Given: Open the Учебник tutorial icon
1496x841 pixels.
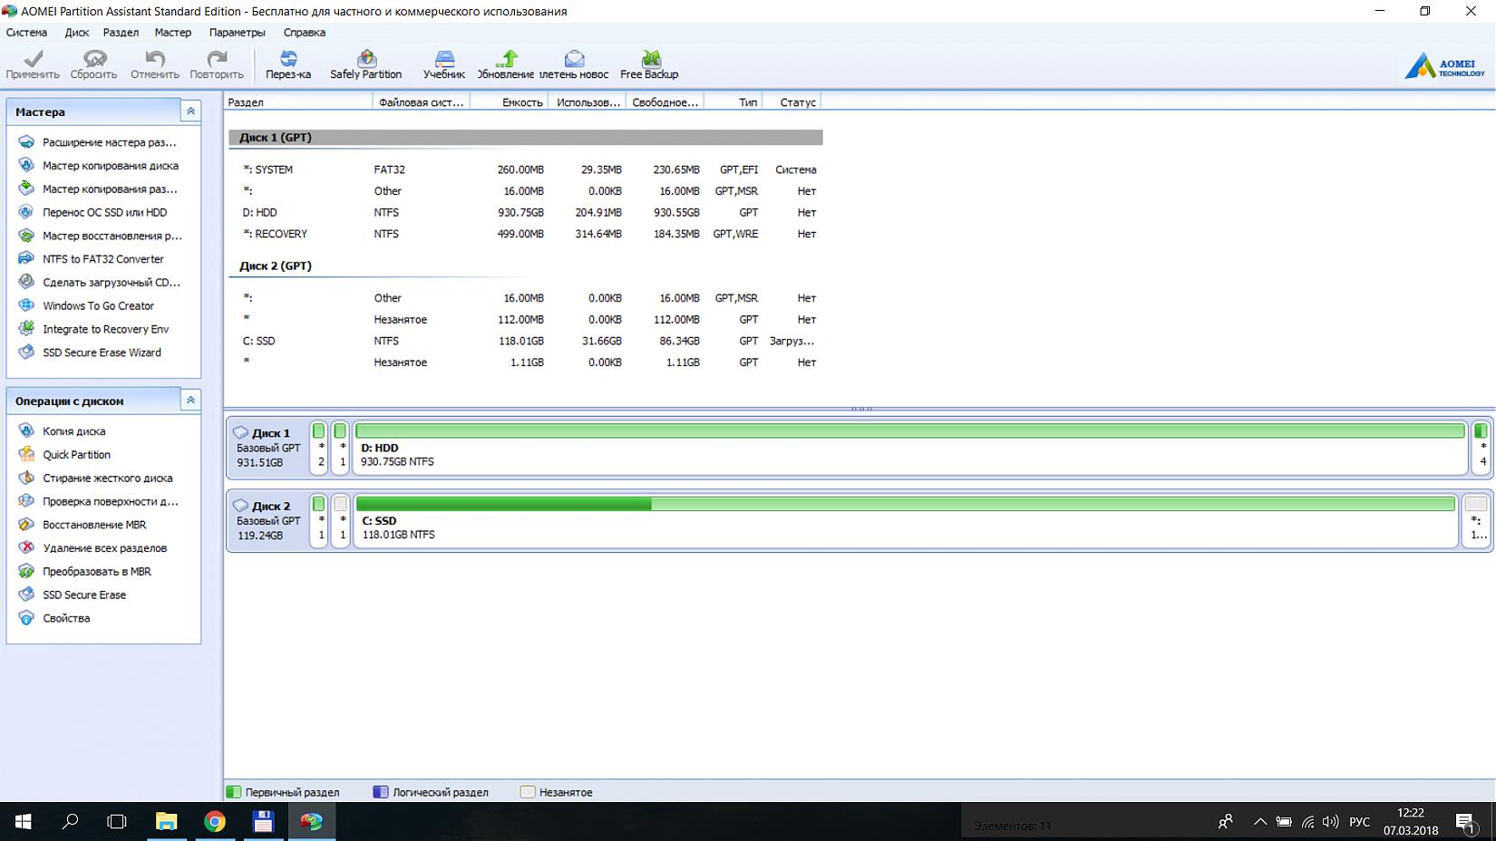Looking at the screenshot, I should pos(444,59).
